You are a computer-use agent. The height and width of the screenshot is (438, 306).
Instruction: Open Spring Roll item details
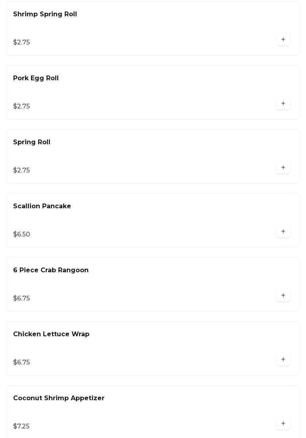click(32, 142)
